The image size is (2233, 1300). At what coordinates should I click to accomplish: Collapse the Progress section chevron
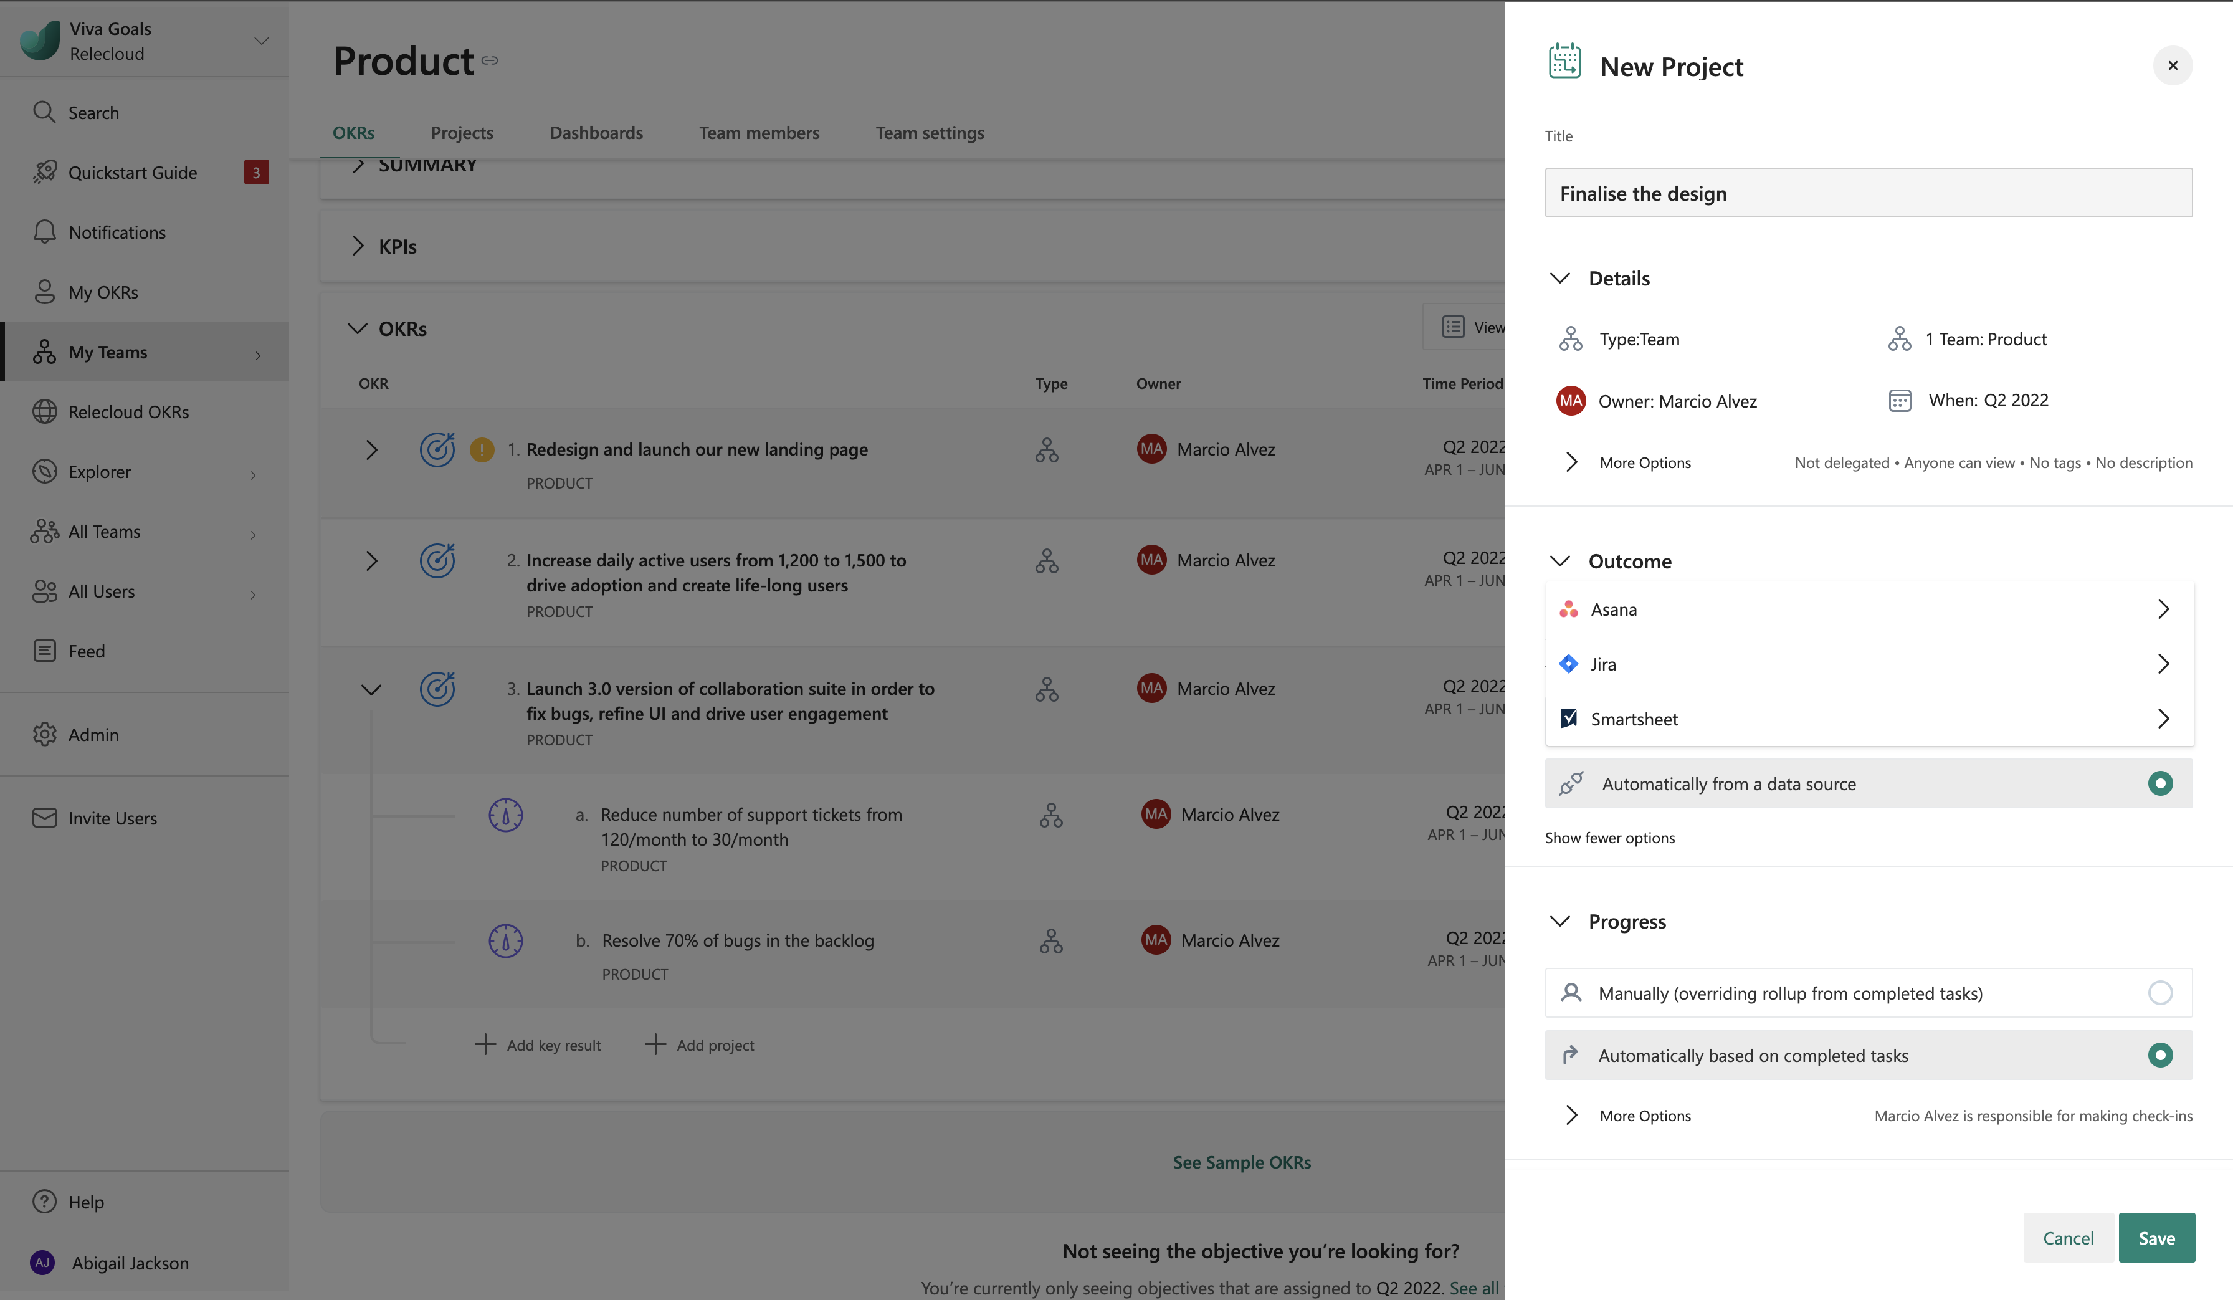[1559, 922]
